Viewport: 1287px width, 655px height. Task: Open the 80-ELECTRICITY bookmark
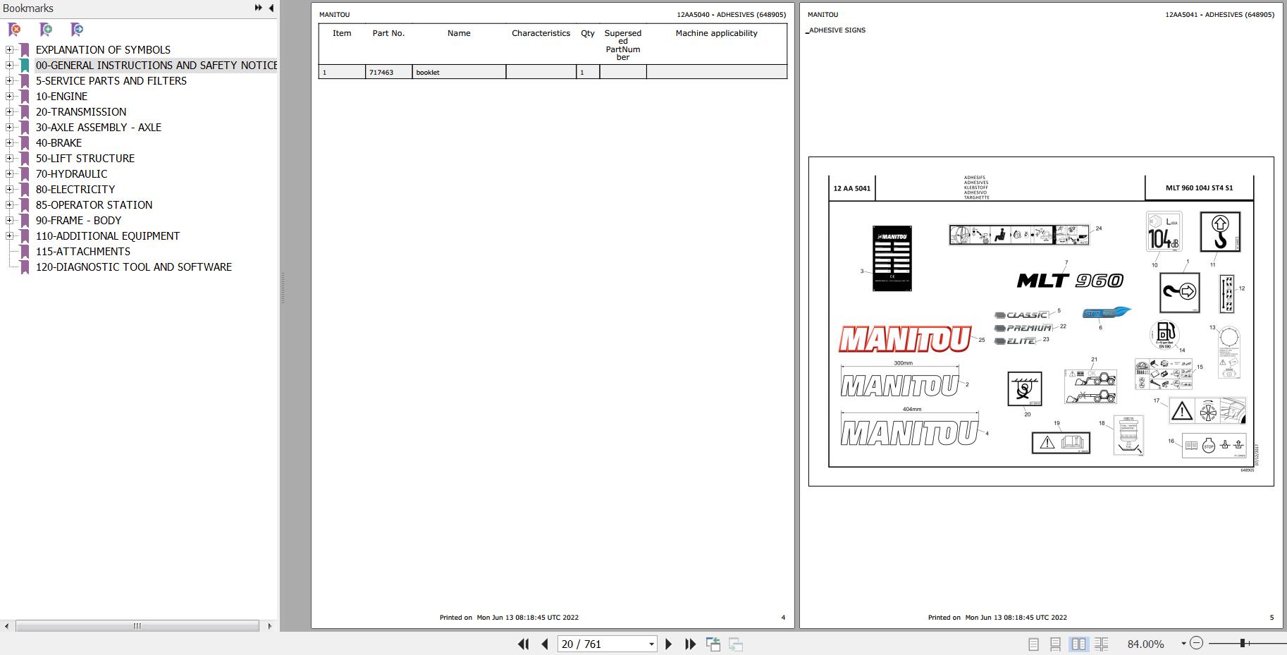(75, 190)
